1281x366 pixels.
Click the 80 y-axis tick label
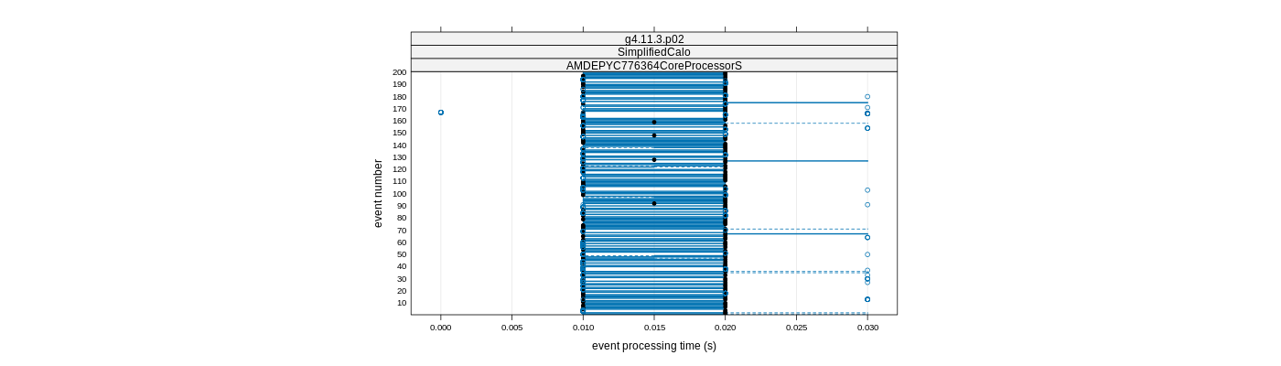tap(402, 218)
